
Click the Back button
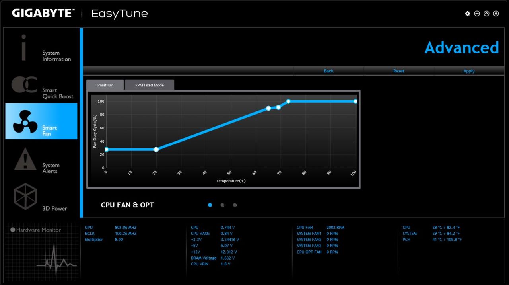(328, 71)
